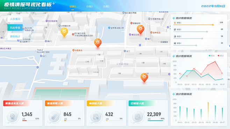Click the plus icon of the line chart panel
230x129 pixels.
[174, 56]
